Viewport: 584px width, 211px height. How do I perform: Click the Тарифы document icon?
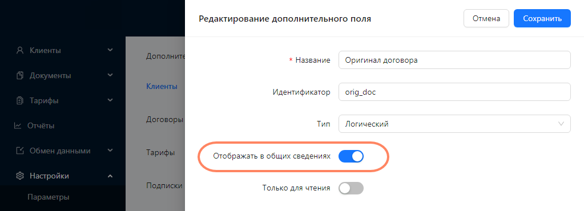[x=20, y=100]
